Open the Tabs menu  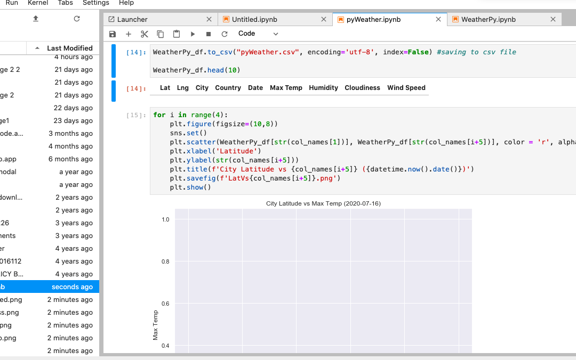pos(66,3)
